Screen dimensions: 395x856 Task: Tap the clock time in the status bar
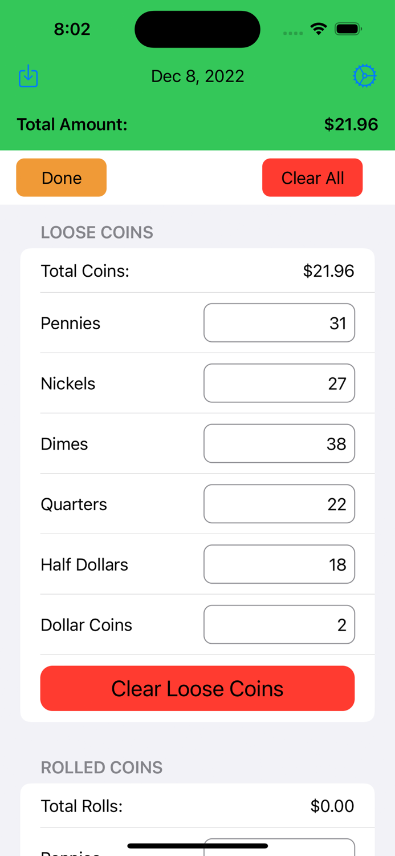[72, 29]
